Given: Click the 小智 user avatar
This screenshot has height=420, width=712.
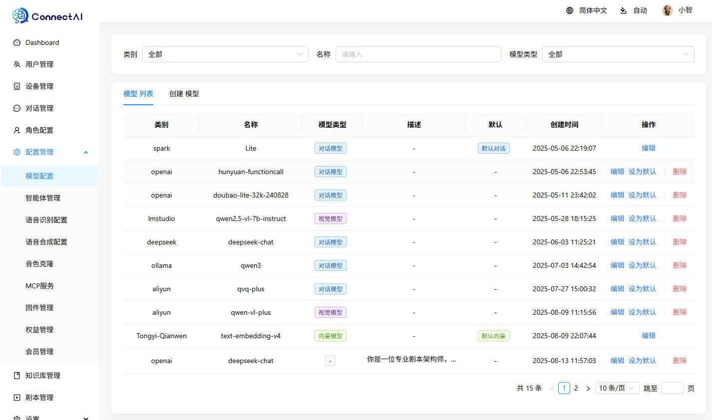Looking at the screenshot, I should tap(668, 10).
